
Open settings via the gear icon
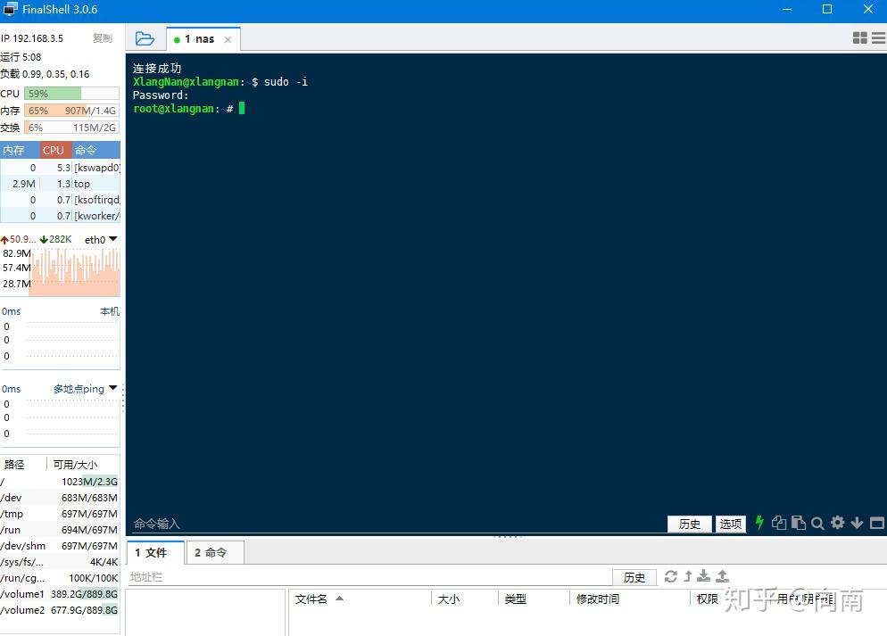(837, 524)
